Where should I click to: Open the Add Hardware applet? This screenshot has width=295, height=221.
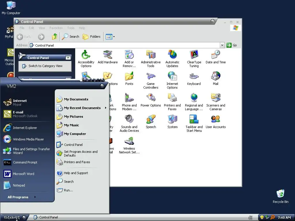click(108, 57)
